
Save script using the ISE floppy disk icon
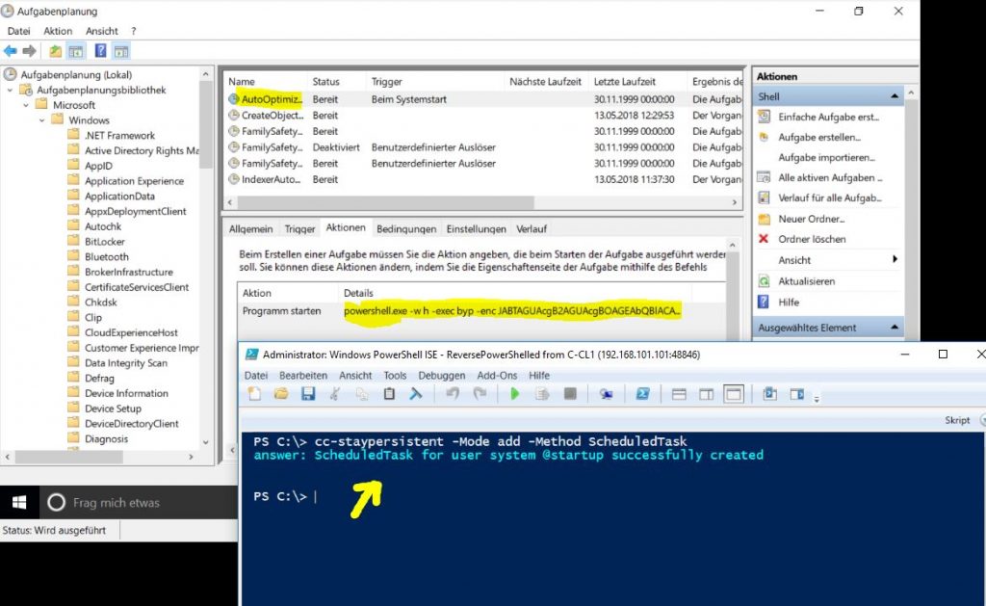tap(308, 394)
